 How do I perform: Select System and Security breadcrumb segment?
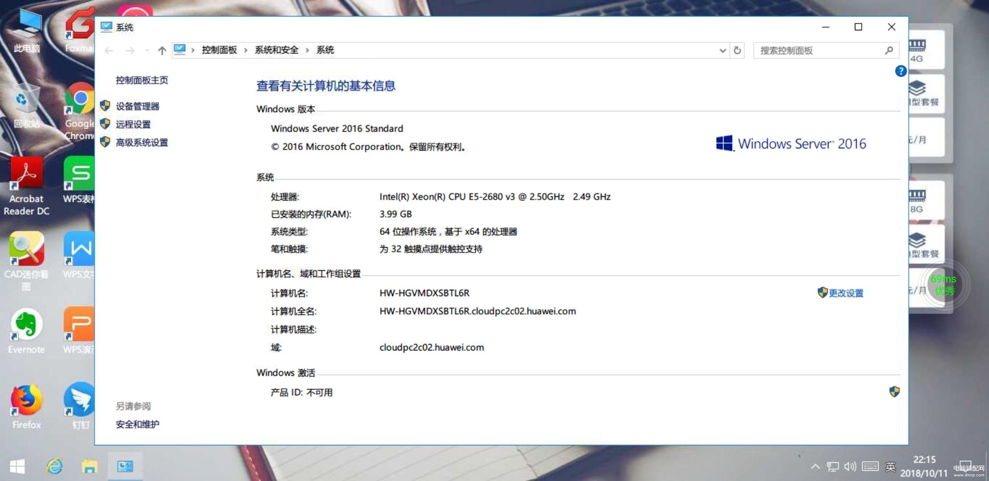point(277,50)
